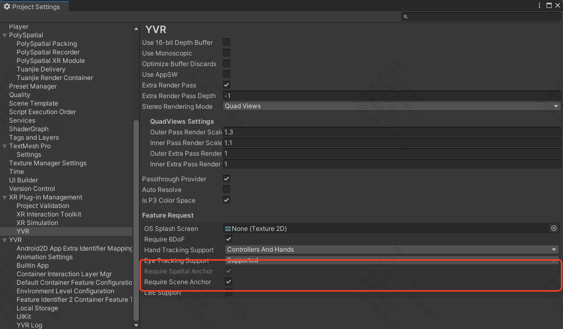Click the Texture 2D icon in OS Splash Screen
This screenshot has width=563, height=329.
228,229
